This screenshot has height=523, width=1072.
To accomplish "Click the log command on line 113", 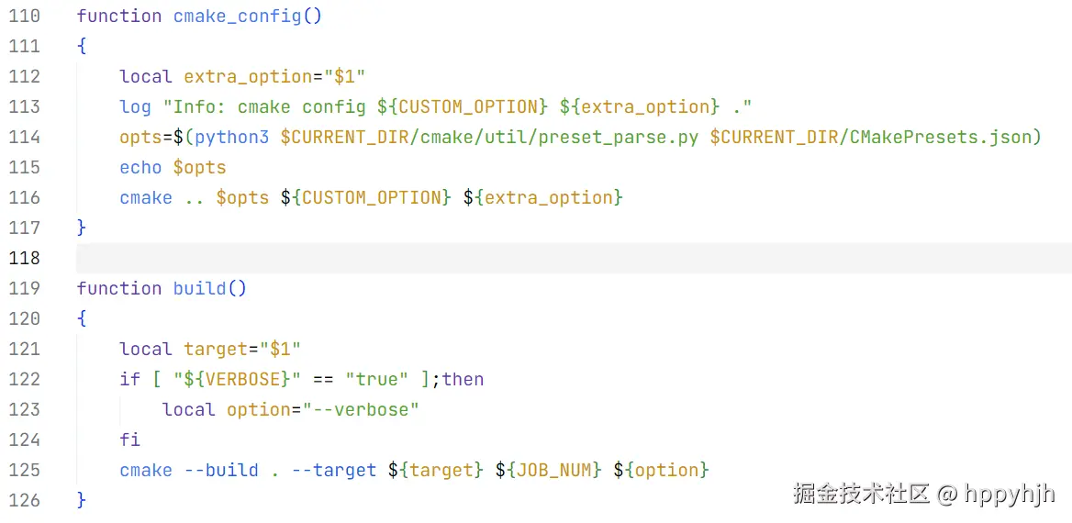I will point(135,106).
